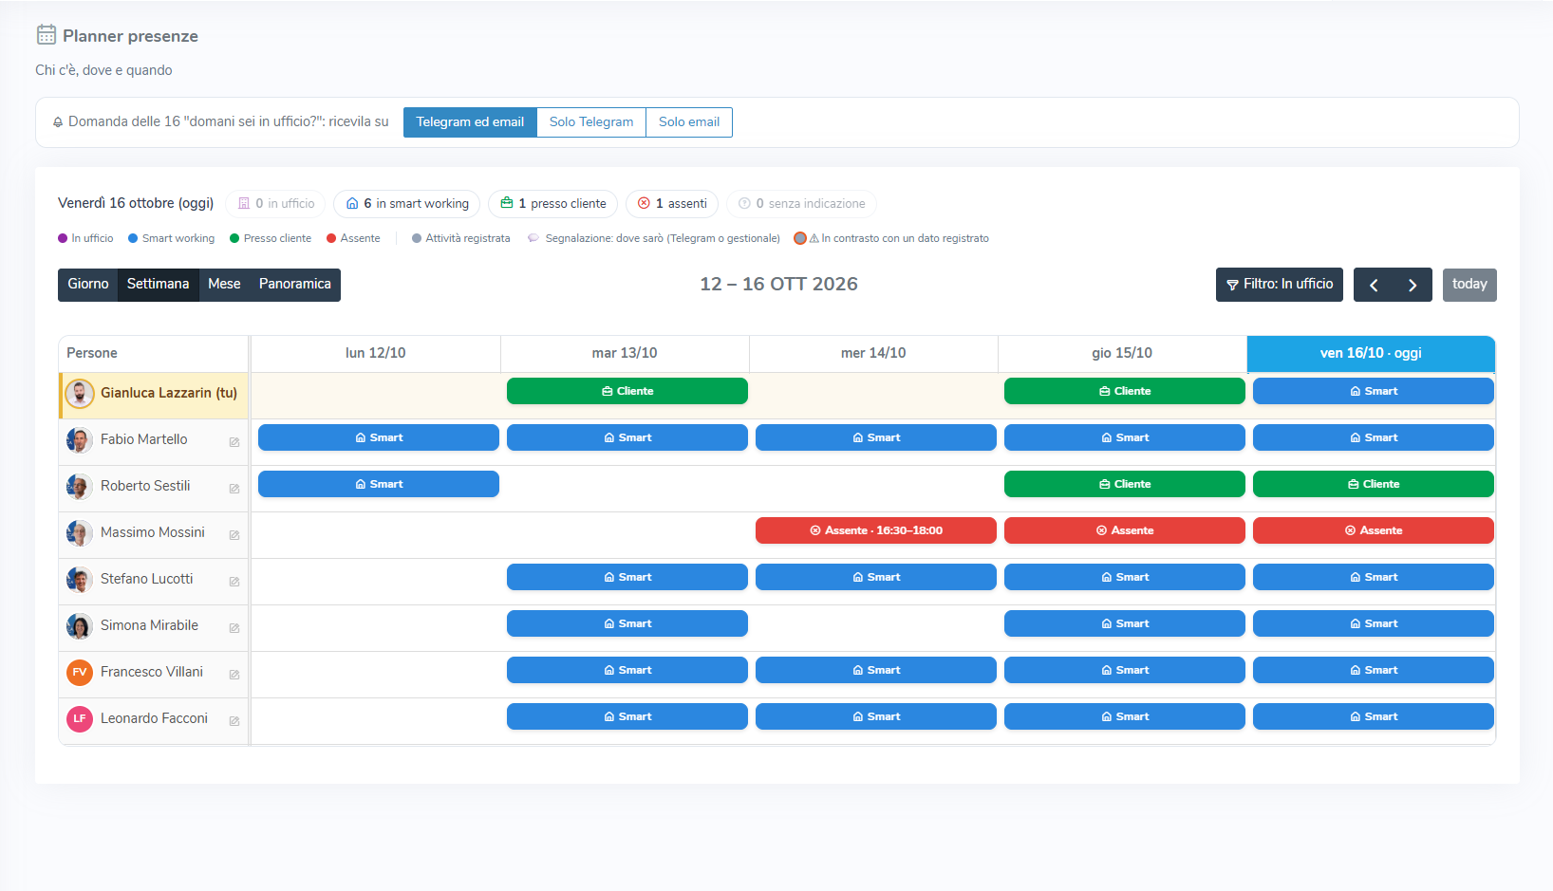
Task: Open edit icon for Massimo Mossini
Action: [234, 535]
